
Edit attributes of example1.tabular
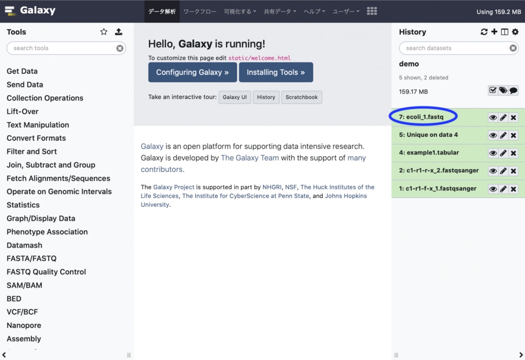pyautogui.click(x=503, y=153)
